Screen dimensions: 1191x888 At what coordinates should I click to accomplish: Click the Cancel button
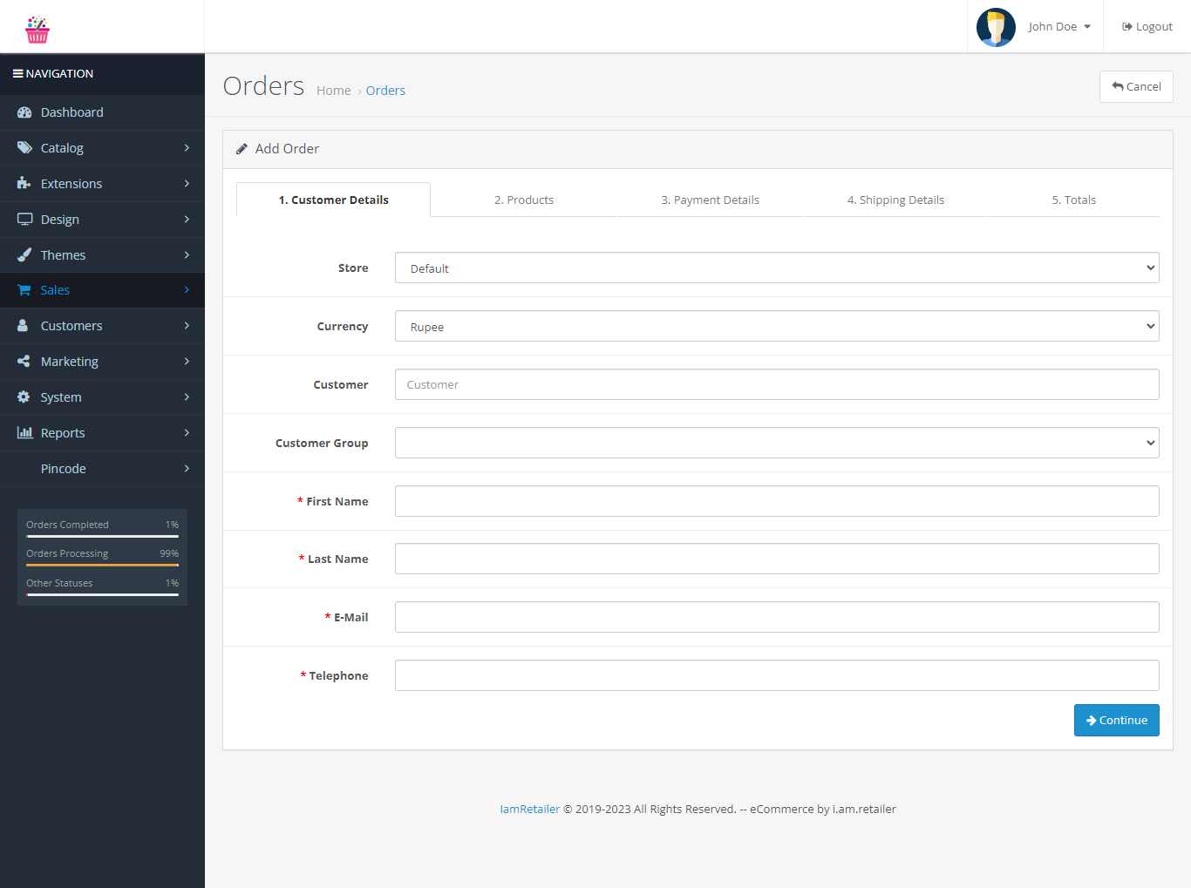1136,86
